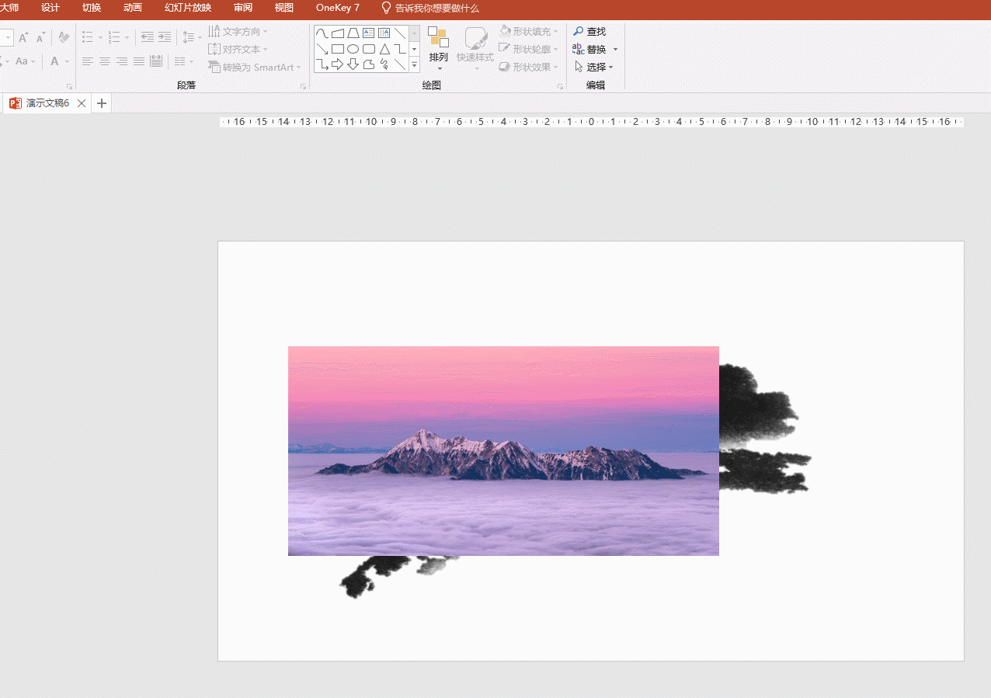Add a new document tab with the plus
The image size is (991, 698).
(102, 103)
